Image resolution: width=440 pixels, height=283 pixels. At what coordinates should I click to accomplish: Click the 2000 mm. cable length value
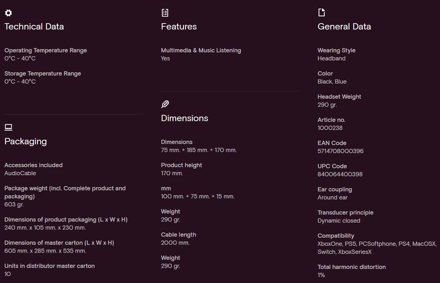(175, 243)
